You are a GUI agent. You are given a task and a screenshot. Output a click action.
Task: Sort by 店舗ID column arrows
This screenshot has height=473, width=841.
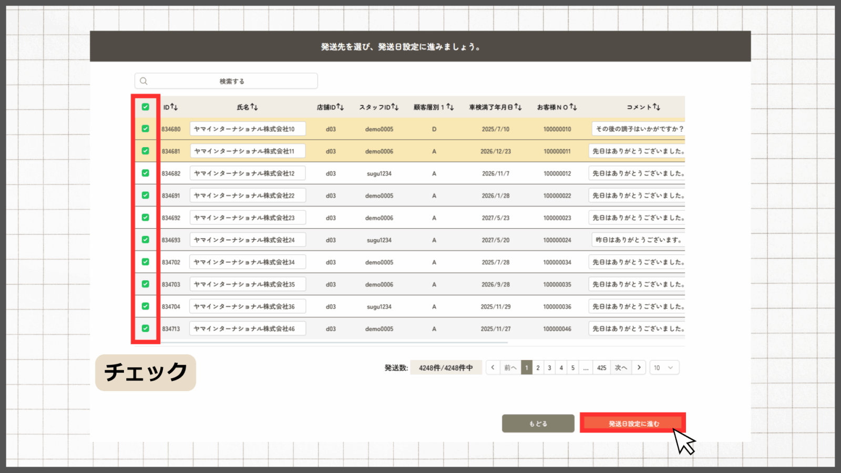click(340, 107)
